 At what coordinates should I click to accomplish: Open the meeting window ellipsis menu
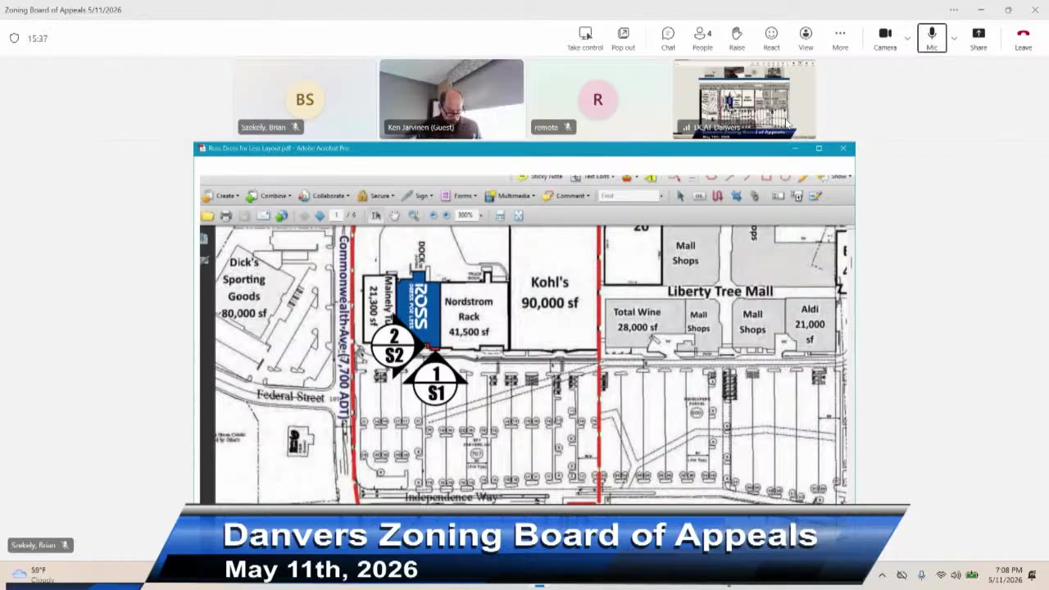tap(954, 10)
